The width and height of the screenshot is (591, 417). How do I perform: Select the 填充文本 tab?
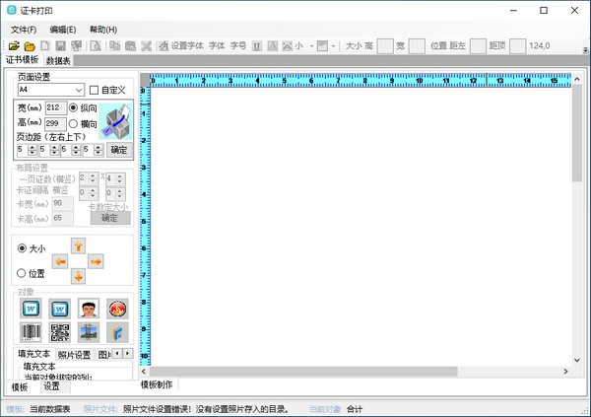click(33, 354)
